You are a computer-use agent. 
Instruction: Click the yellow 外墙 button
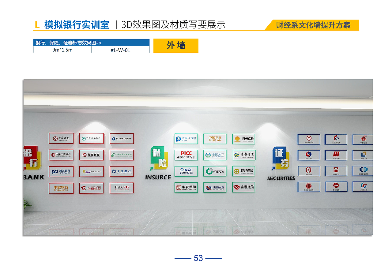pyautogui.click(x=176, y=45)
